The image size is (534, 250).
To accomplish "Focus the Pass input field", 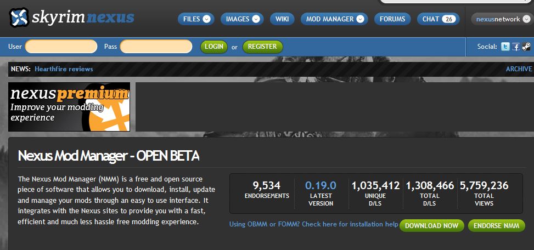I will (156, 47).
